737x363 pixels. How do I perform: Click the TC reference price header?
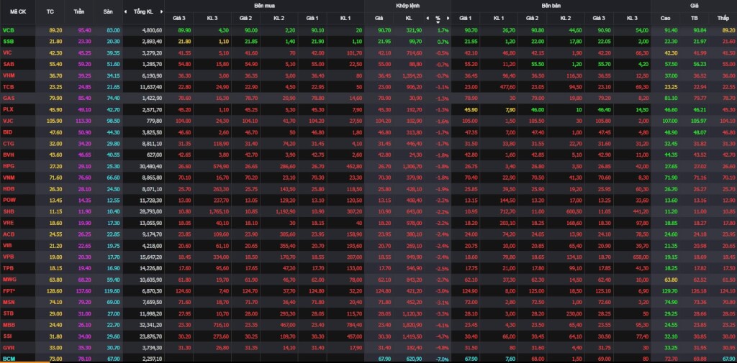click(50, 12)
